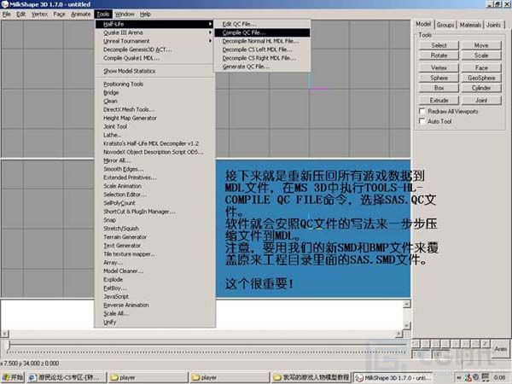Select Decompile Genesis3D ACT
Viewport: 512px width, 384px height.
[154, 49]
